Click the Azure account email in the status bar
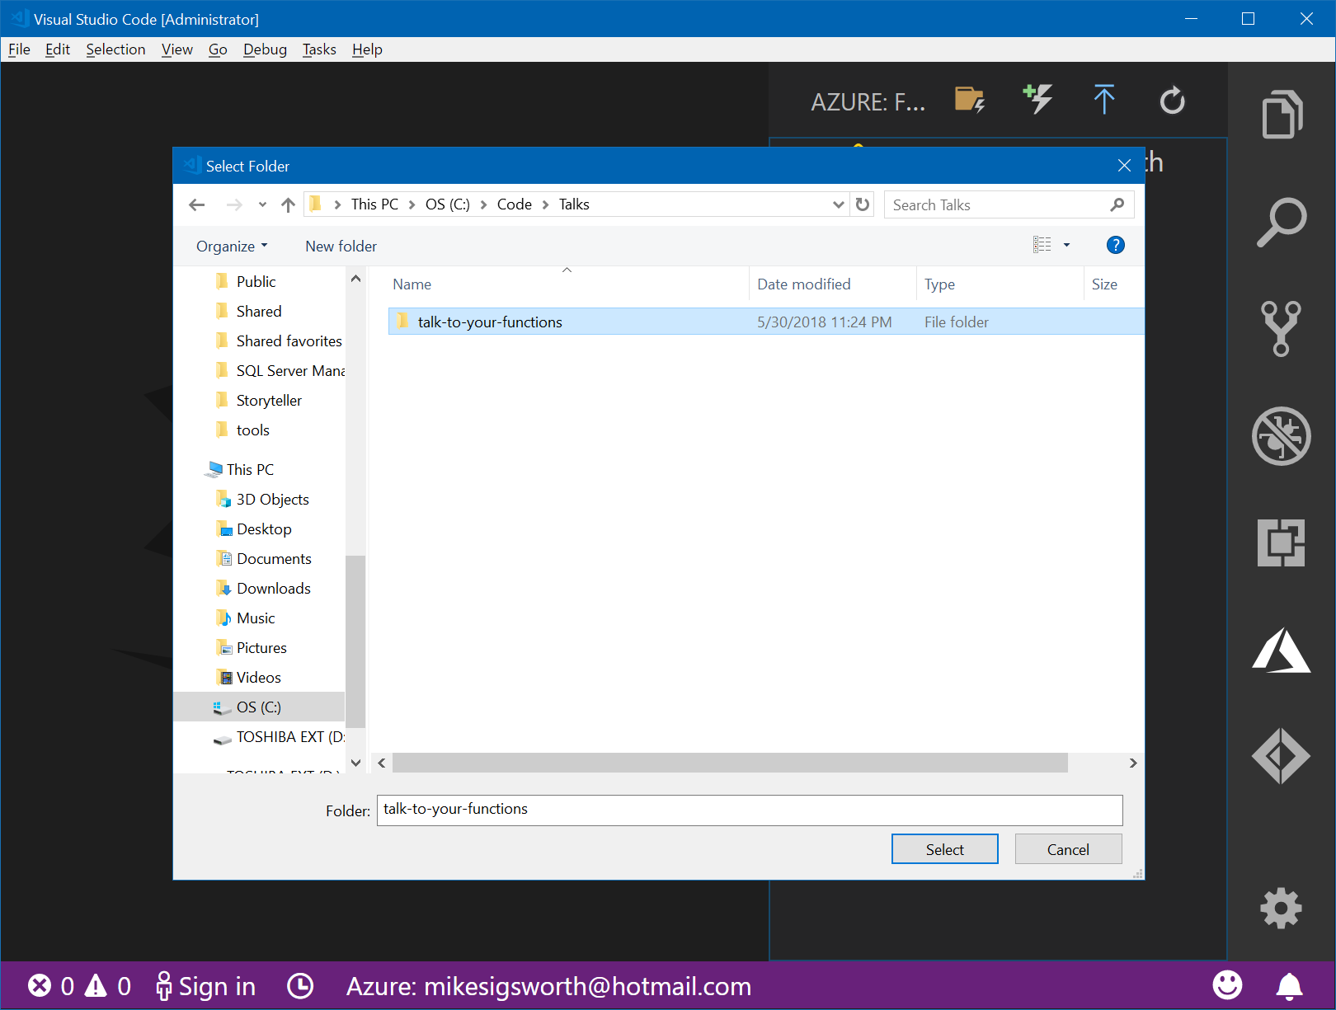The height and width of the screenshot is (1010, 1336). [548, 986]
